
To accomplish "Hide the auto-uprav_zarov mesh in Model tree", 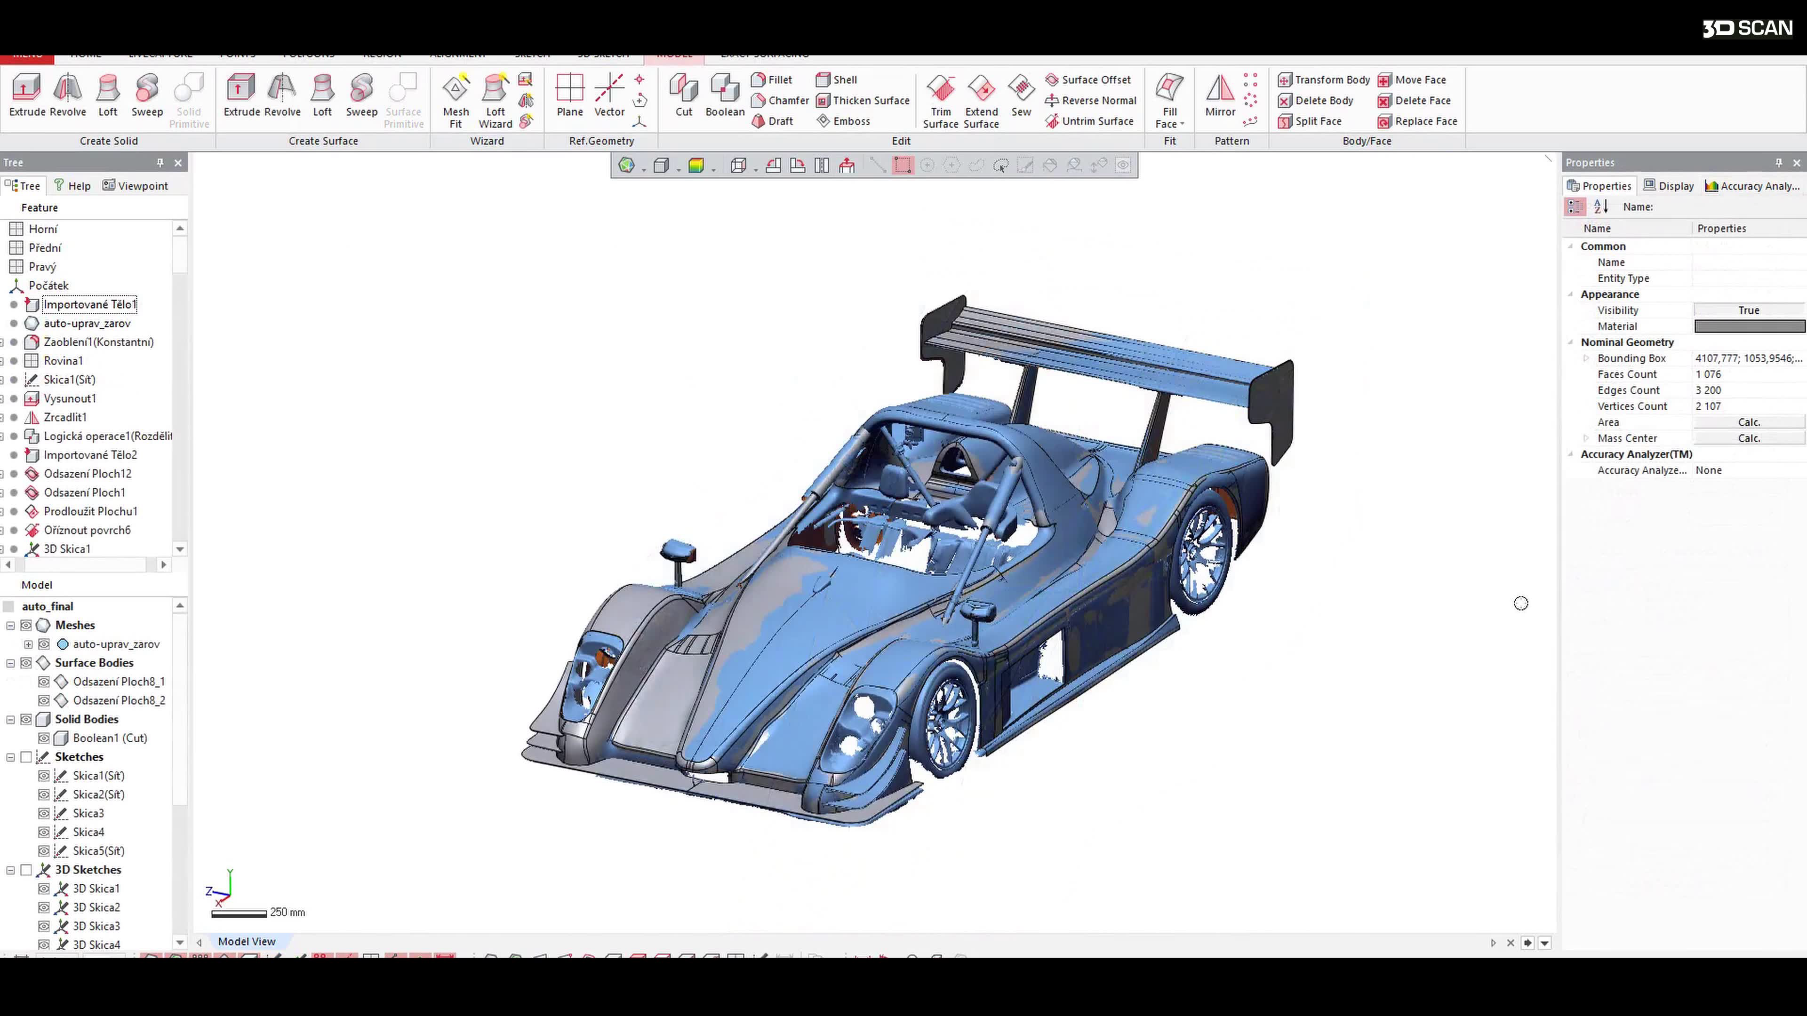I will (x=43, y=644).
